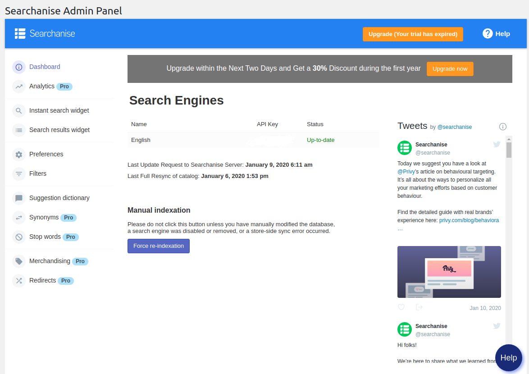
Task: Open the Help chat bubble at bottom right
Action: [508, 357]
